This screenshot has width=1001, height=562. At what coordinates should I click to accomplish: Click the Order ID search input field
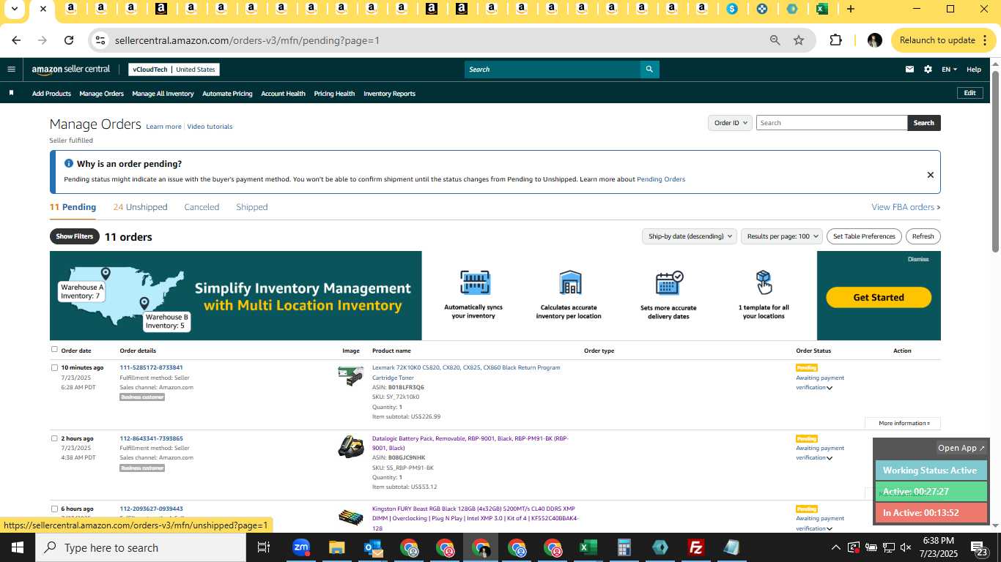[832, 123]
